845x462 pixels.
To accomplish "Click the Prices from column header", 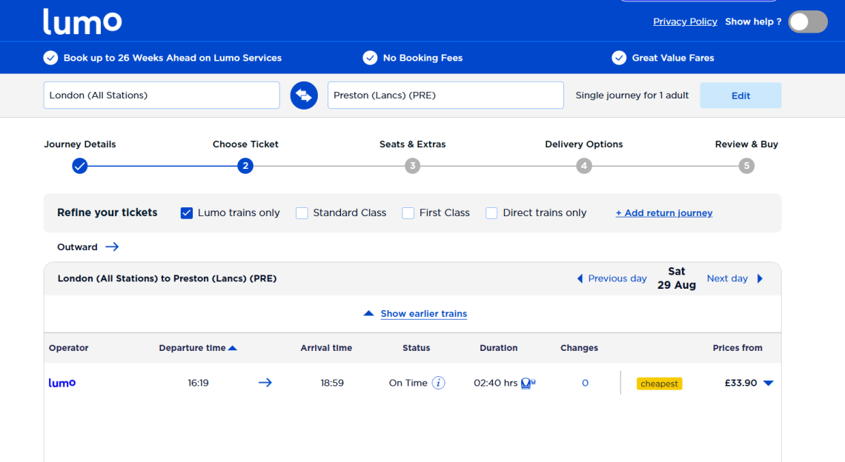I will tap(738, 348).
